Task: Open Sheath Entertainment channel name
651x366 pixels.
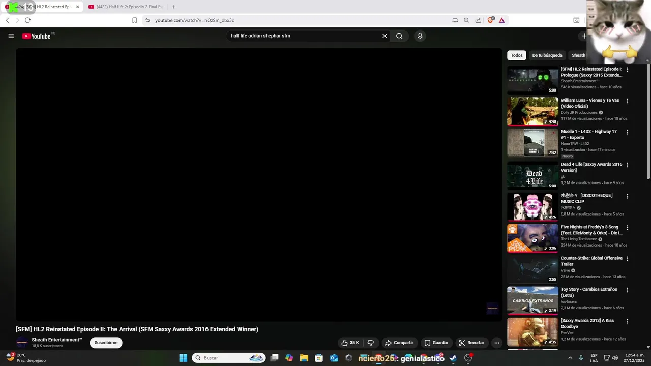Action: 57,340
